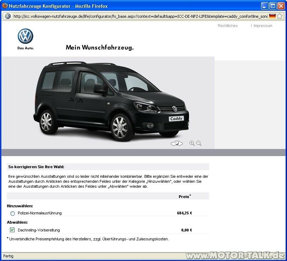Click the rotate car view icon
287x261 pixels.
point(177,143)
